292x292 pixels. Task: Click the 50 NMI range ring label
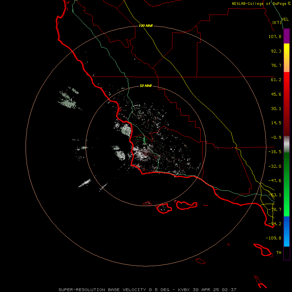pyautogui.click(x=146, y=86)
